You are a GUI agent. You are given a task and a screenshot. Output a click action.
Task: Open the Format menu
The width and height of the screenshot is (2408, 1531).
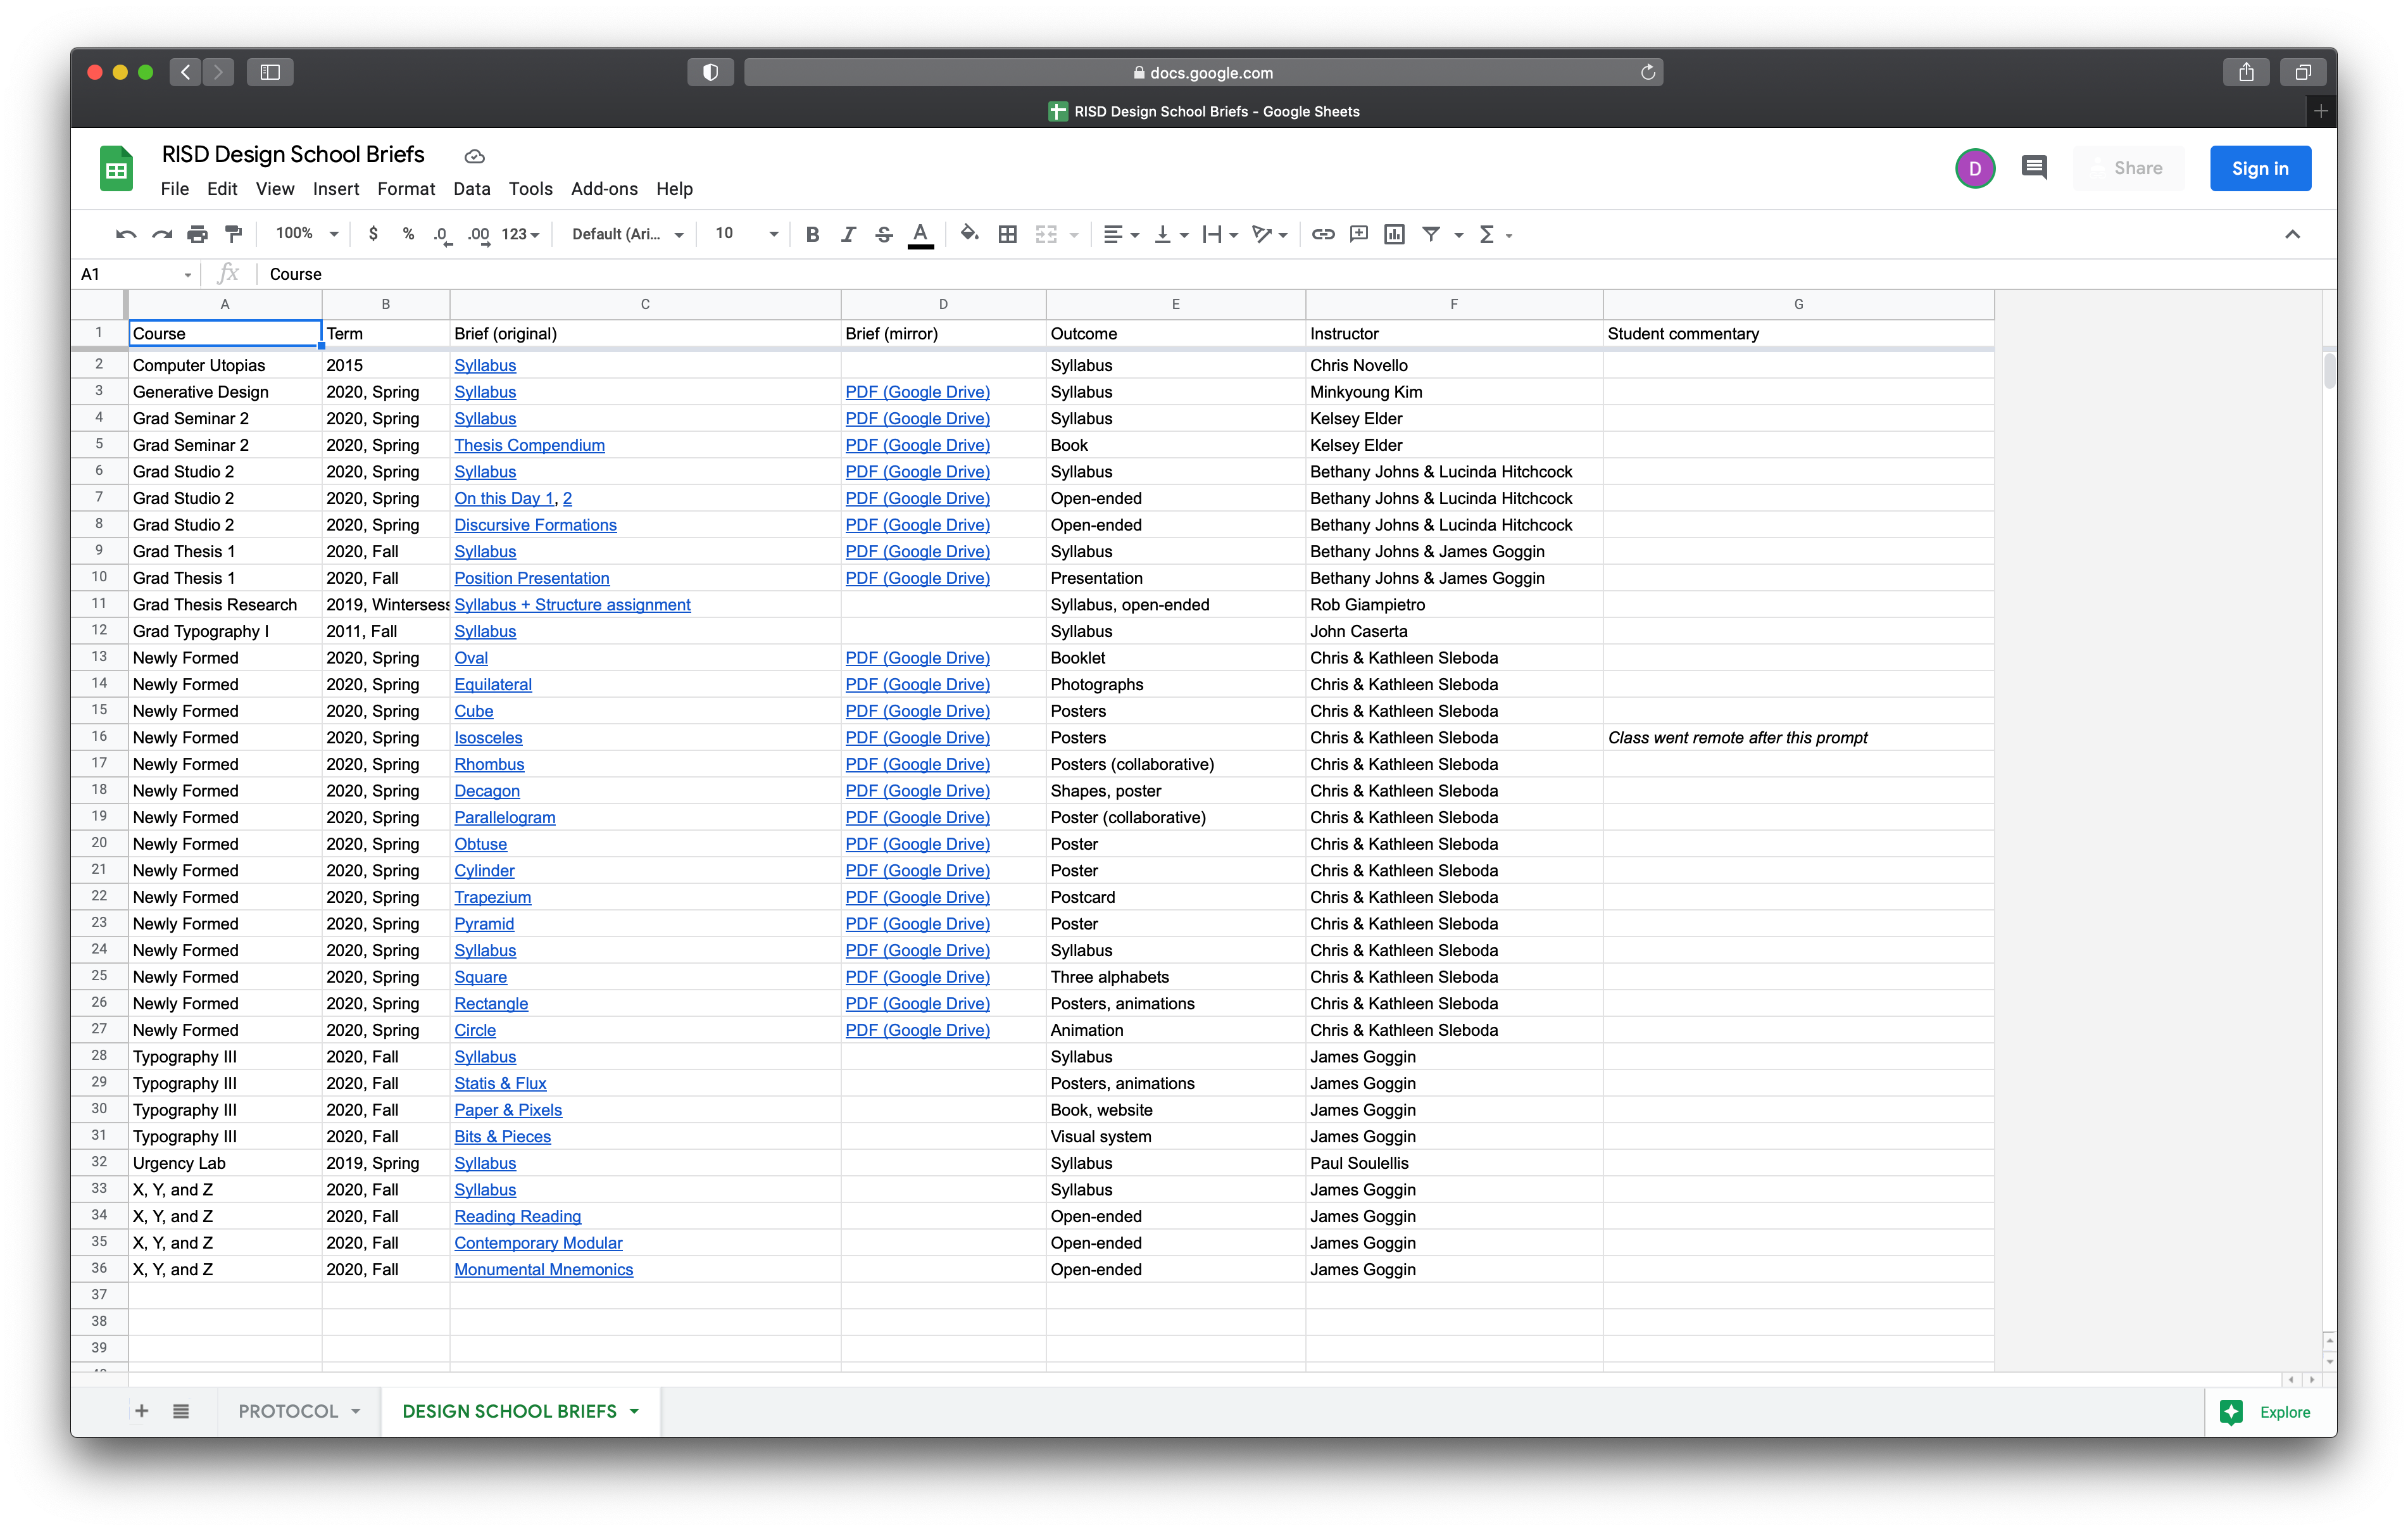[406, 189]
